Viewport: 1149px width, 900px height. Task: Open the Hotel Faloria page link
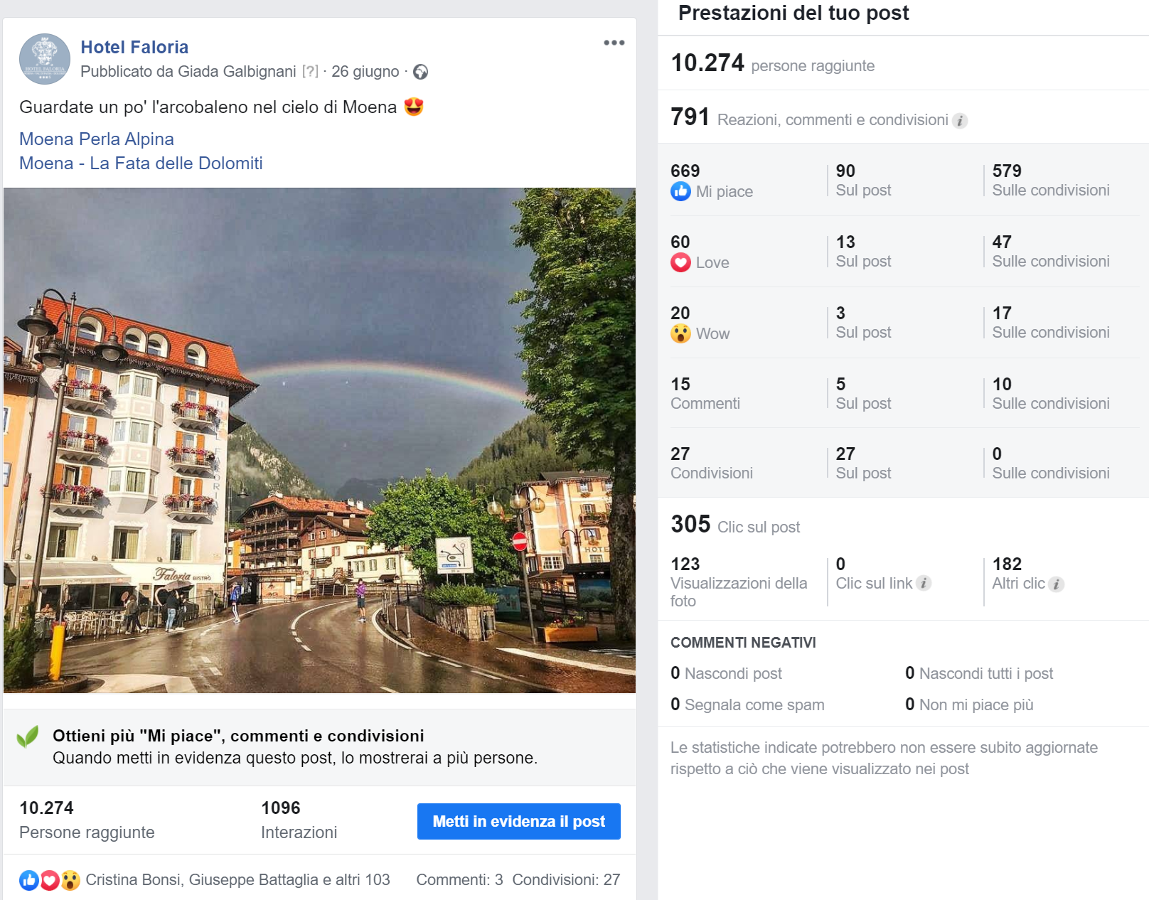[x=134, y=47]
